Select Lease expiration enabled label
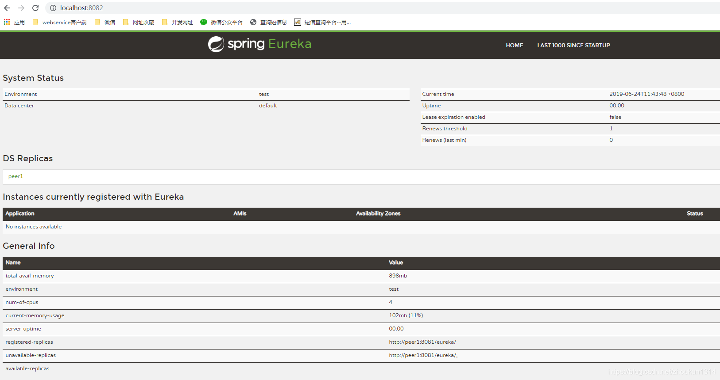Image resolution: width=720 pixels, height=380 pixels. pyautogui.click(x=454, y=117)
